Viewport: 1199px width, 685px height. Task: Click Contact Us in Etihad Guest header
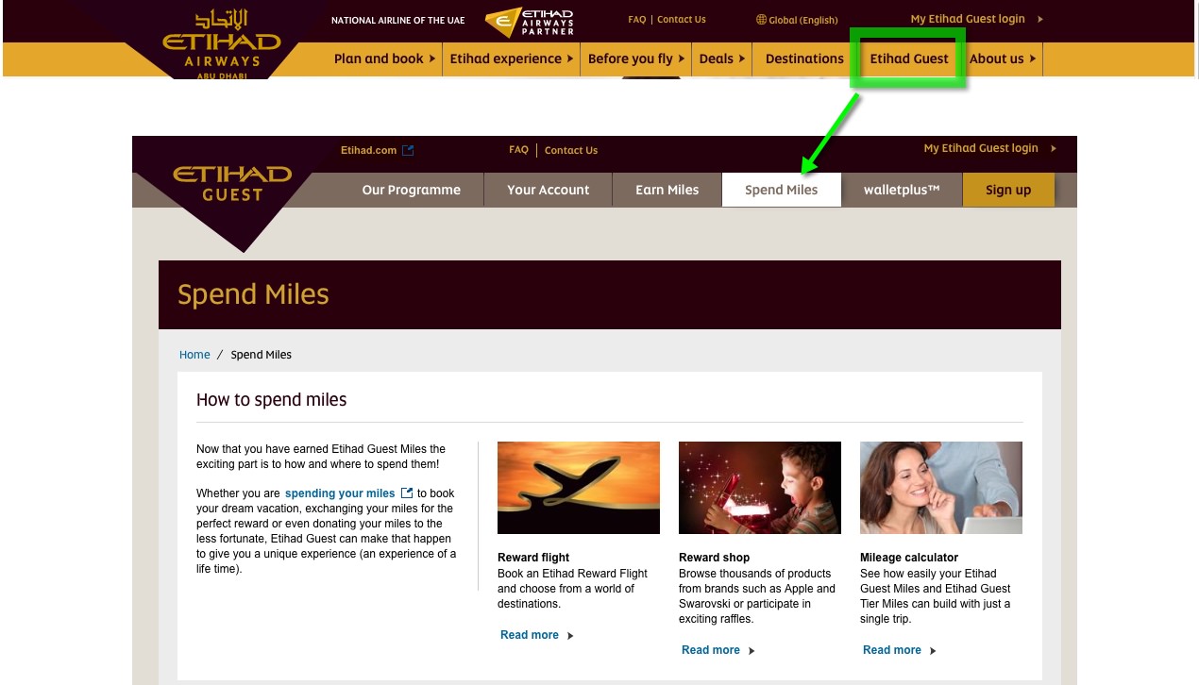[571, 150]
